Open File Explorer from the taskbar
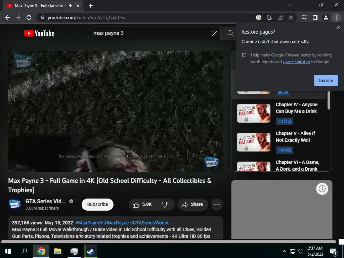Screen dimensions: 344x258 tap(58, 251)
